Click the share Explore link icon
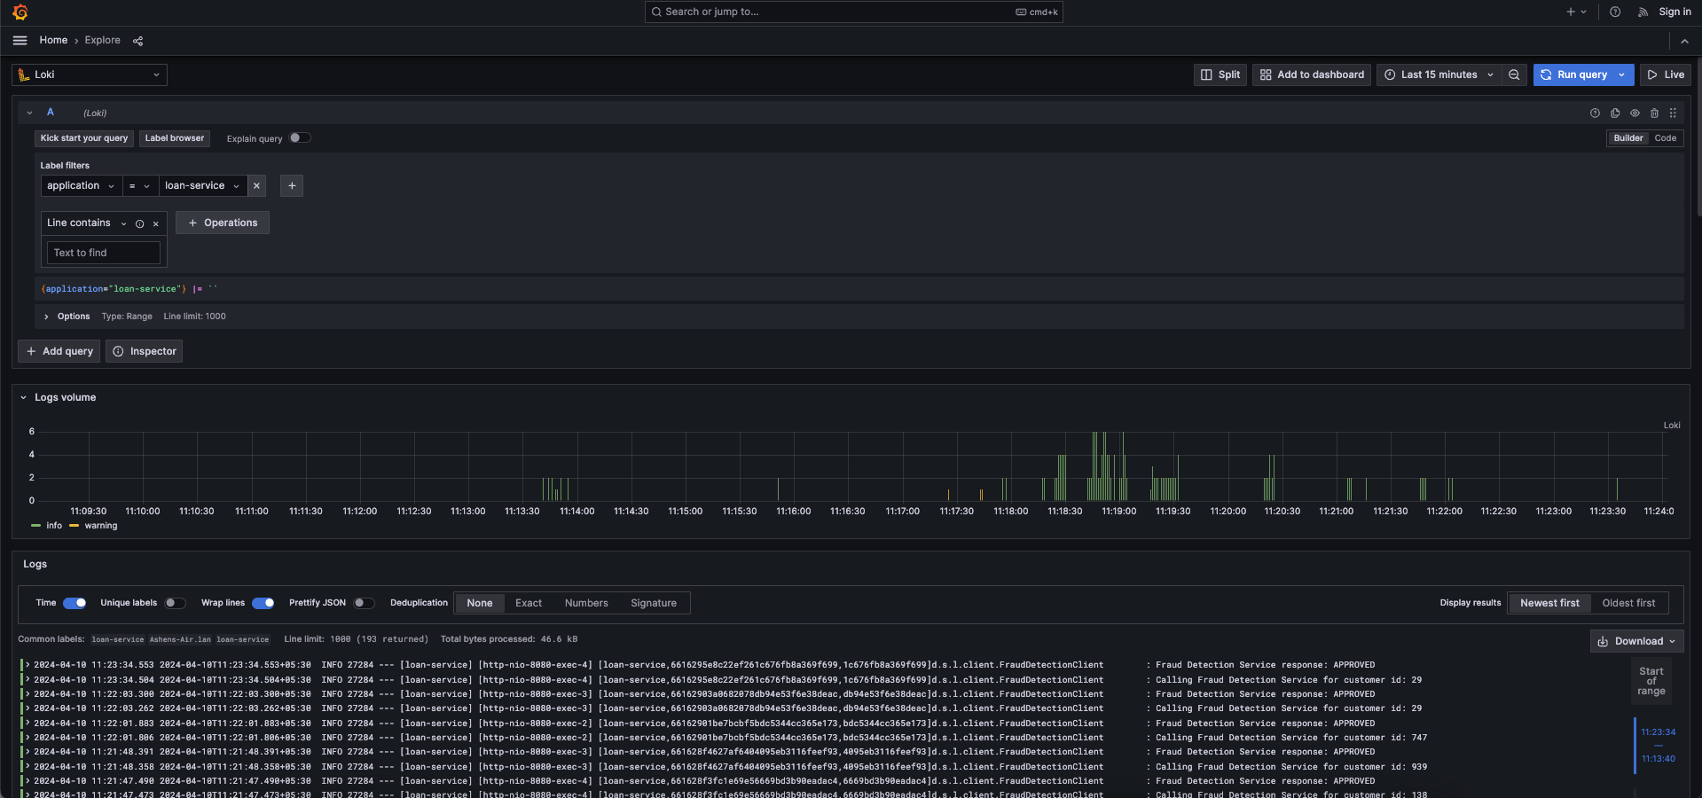The height and width of the screenshot is (798, 1702). point(137,41)
